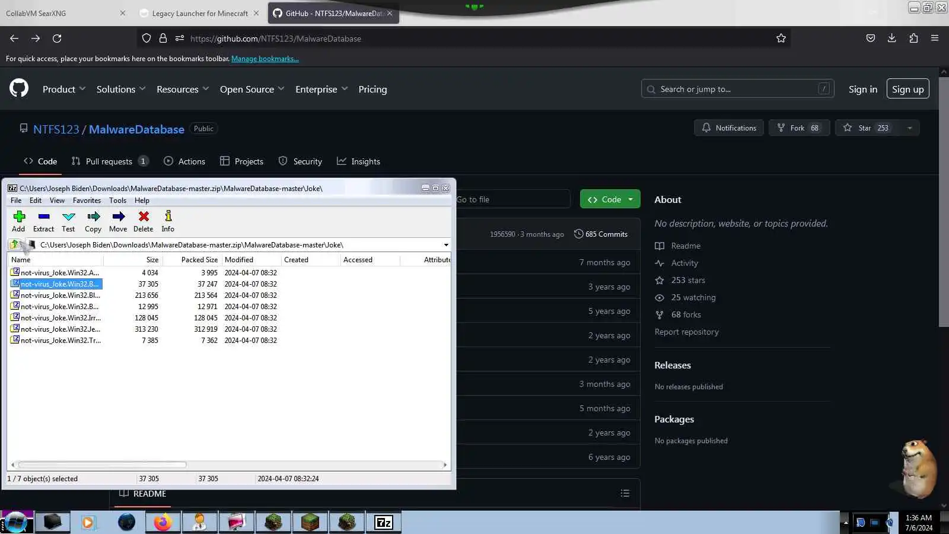This screenshot has width=949, height=534.
Task: Click the tracking protection shield icon
Action: click(x=147, y=39)
